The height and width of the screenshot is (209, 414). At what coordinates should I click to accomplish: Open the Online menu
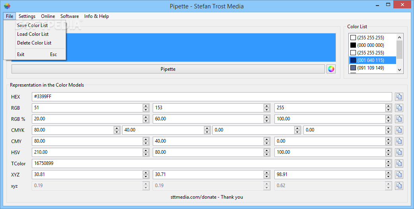[x=48, y=16]
